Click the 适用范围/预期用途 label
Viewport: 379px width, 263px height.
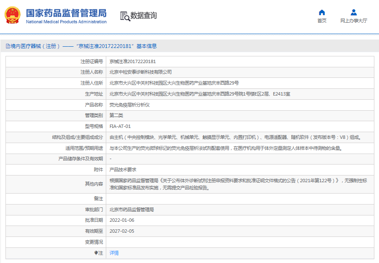point(84,148)
